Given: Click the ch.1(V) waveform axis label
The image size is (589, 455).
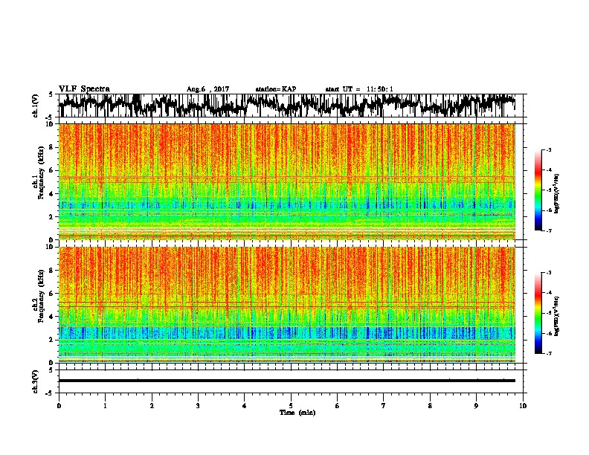Looking at the screenshot, I should point(36,106).
